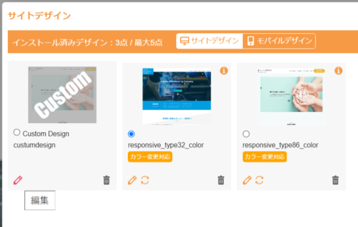
Task: Refresh responsive_type86_color with the sync icon
Action: coord(259,180)
